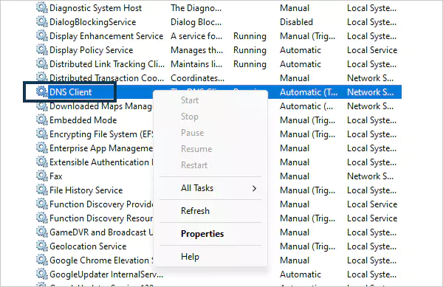Select Help from the context menu
The image size is (443, 287).
(x=190, y=257)
